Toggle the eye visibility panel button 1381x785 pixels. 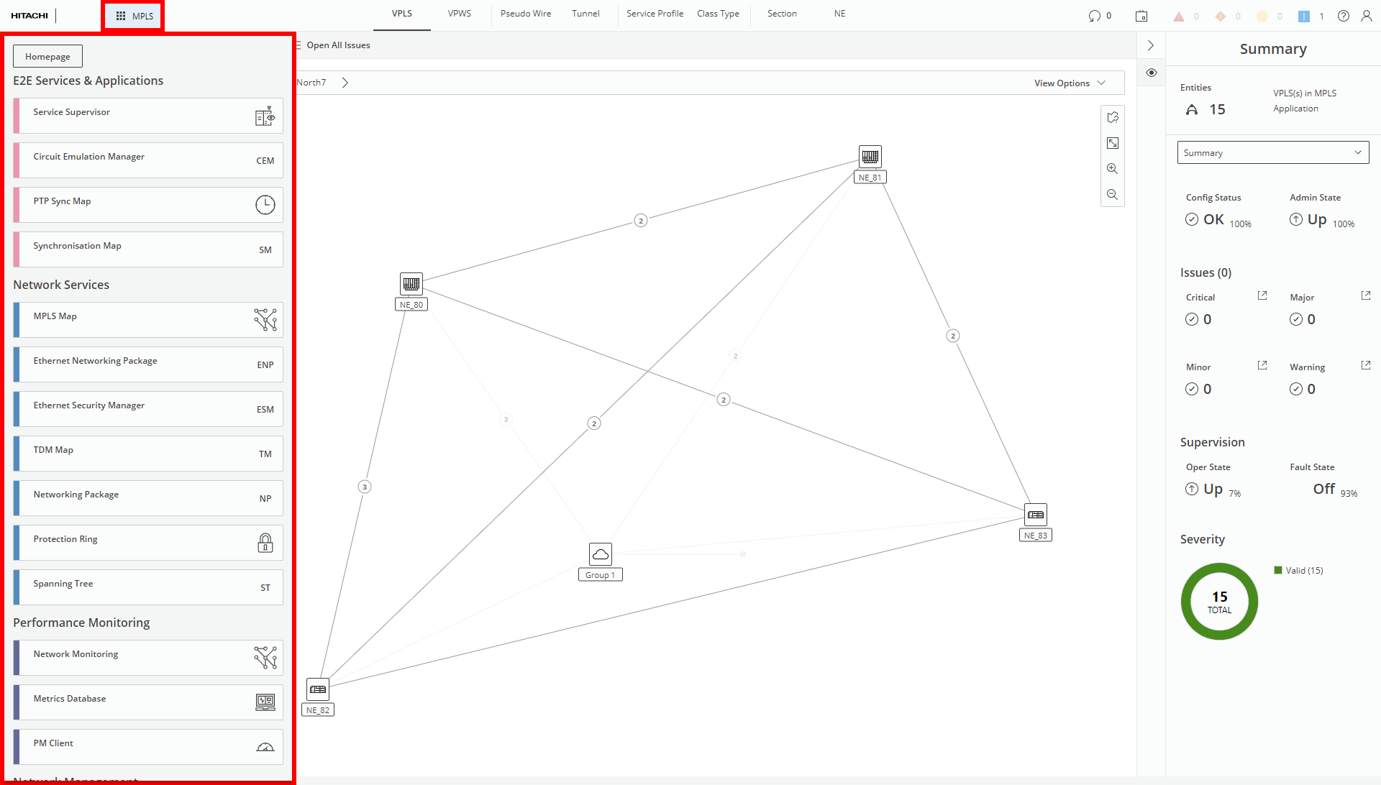pos(1151,73)
